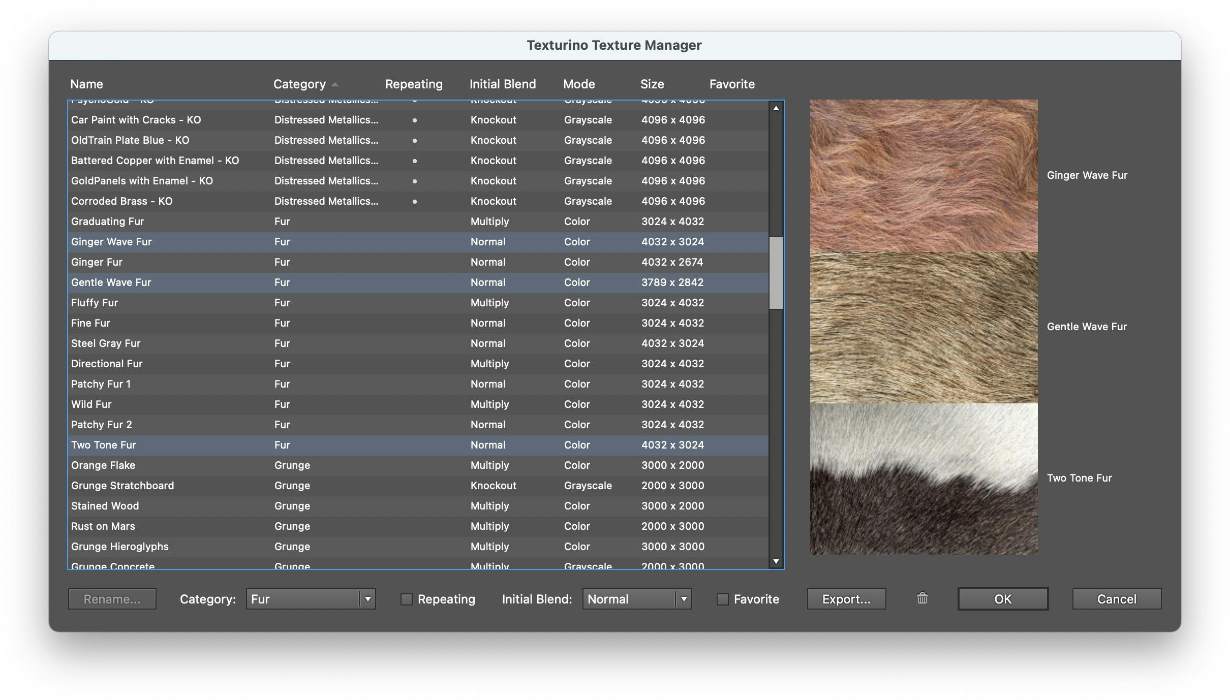The height and width of the screenshot is (700, 1230).
Task: Toggle repeating dot for Corroded Brass - KO
Action: coord(415,201)
